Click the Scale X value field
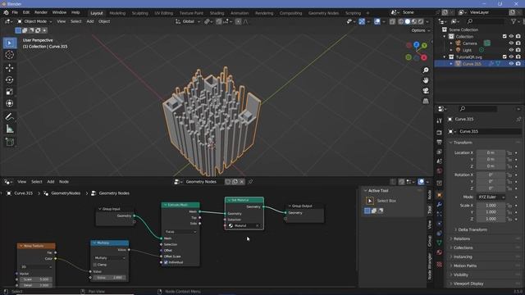This screenshot has width=525, height=295. (491, 206)
